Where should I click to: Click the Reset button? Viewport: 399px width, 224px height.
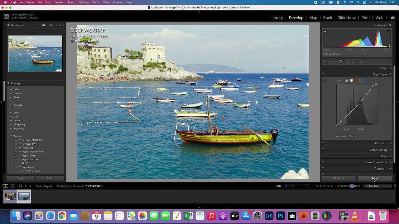(375, 178)
